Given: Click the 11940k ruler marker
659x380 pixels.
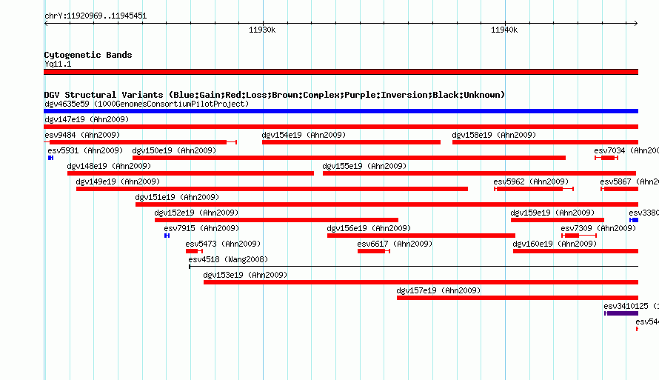Looking at the screenshot, I should 504,30.
